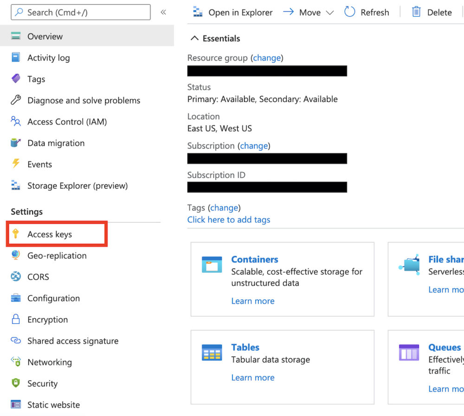This screenshot has height=416, width=464.
Task: Collapse the left navigation sidebar
Action: [163, 12]
